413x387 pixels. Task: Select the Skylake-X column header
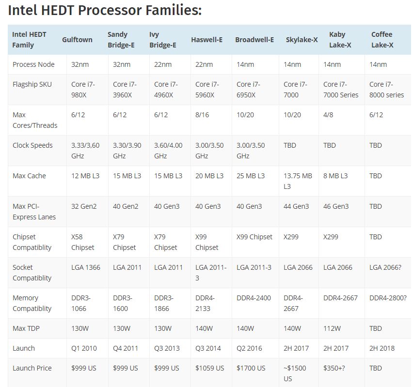(302, 40)
